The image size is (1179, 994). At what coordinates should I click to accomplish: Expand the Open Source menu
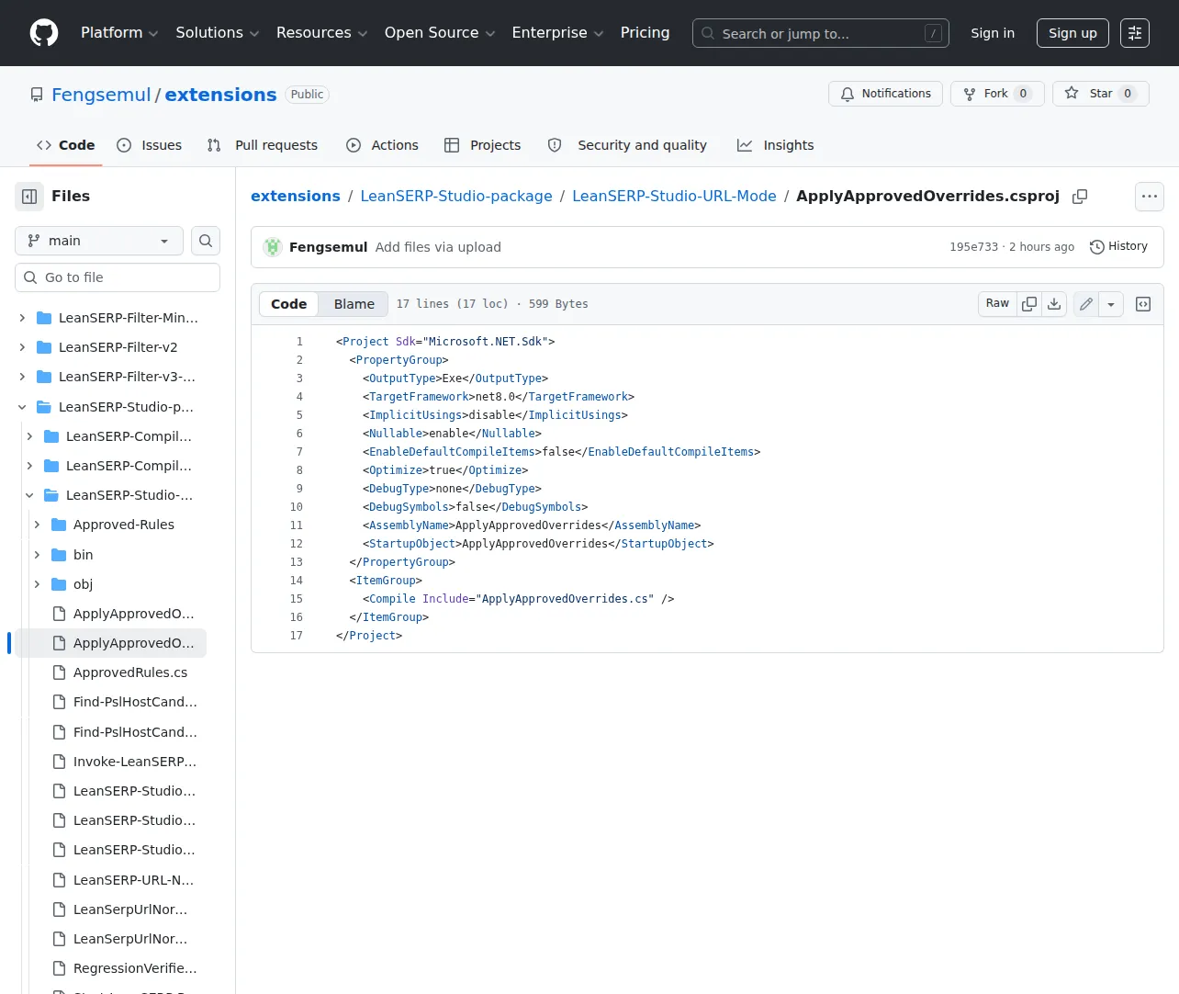pos(440,33)
